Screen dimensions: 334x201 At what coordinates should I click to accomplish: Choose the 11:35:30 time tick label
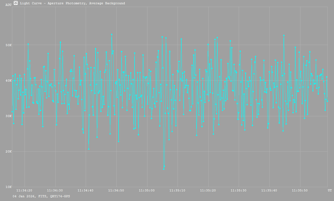point(239,190)
